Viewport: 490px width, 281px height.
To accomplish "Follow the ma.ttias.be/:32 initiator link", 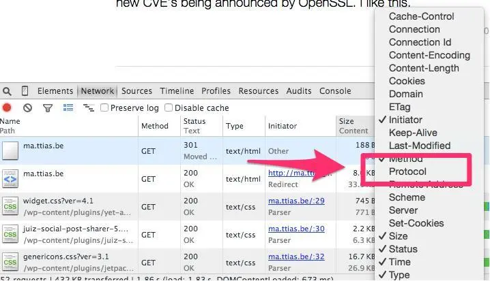I will [x=296, y=257].
